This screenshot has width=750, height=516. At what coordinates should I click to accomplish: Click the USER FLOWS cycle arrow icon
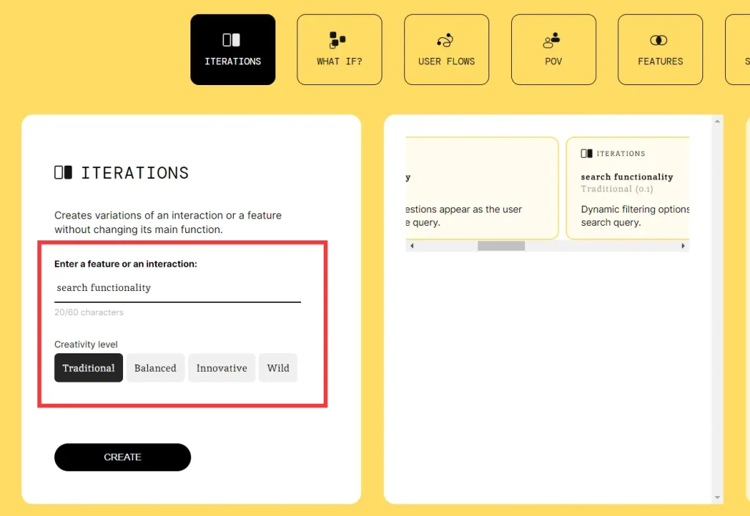coord(446,40)
